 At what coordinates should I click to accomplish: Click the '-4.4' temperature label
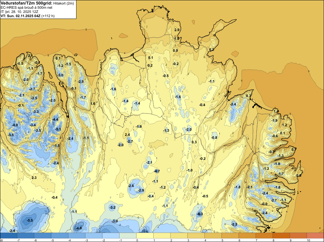pos(55,119)
